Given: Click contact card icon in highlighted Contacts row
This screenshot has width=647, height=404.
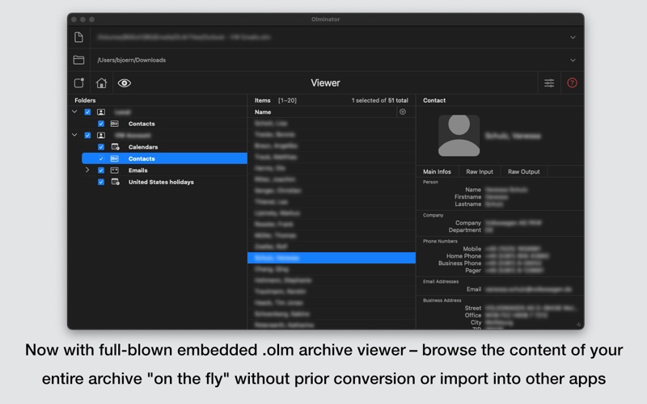Looking at the screenshot, I should click(115, 158).
